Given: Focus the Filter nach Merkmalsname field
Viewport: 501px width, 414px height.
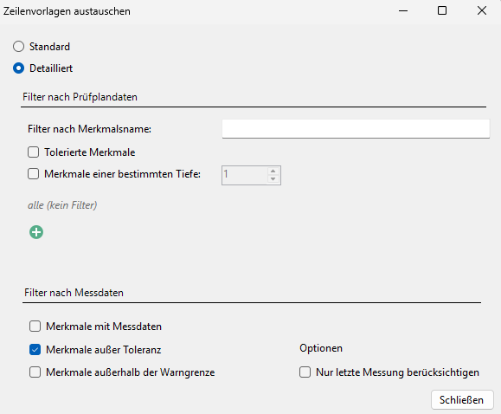Looking at the screenshot, I should tap(356, 129).
